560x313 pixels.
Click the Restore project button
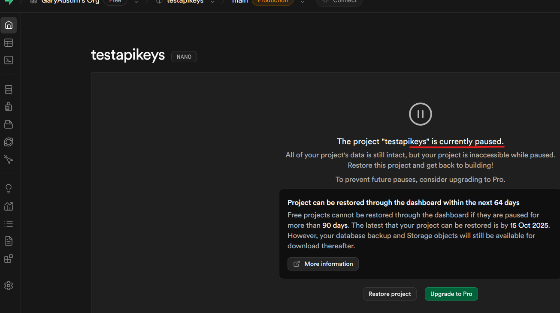click(x=390, y=294)
